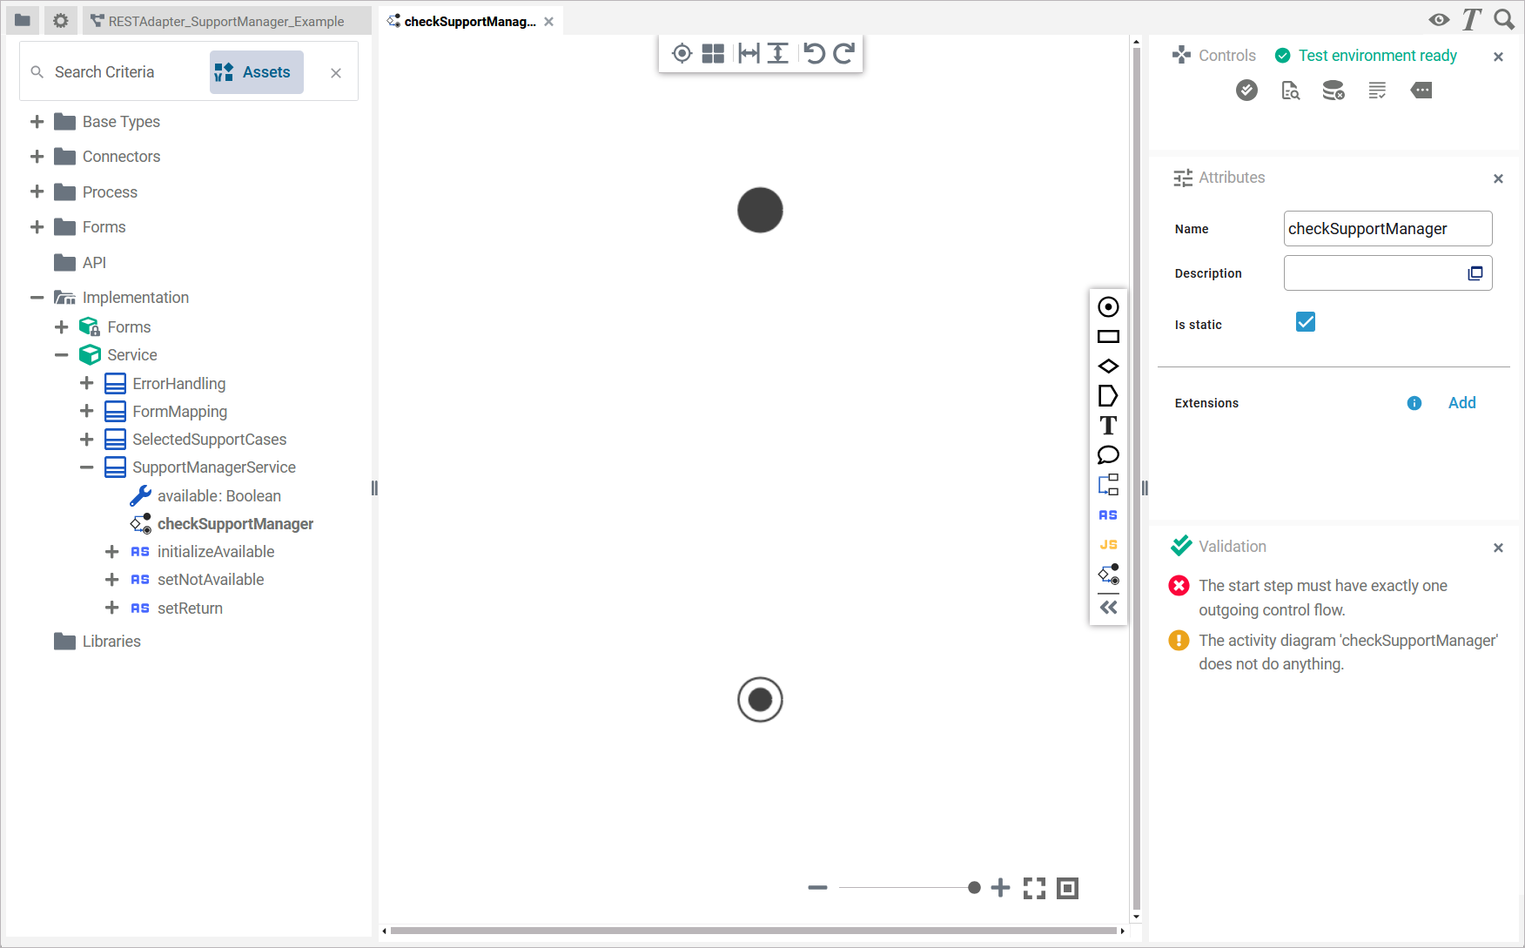Open the database cleanup icon in Controls
Viewport: 1525px width, 948px height.
click(x=1334, y=90)
